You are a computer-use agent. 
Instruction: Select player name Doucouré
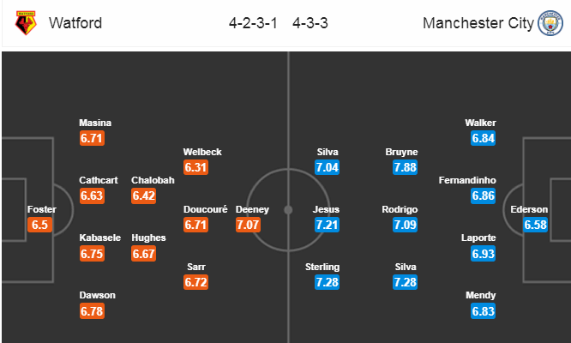pyautogui.click(x=206, y=209)
